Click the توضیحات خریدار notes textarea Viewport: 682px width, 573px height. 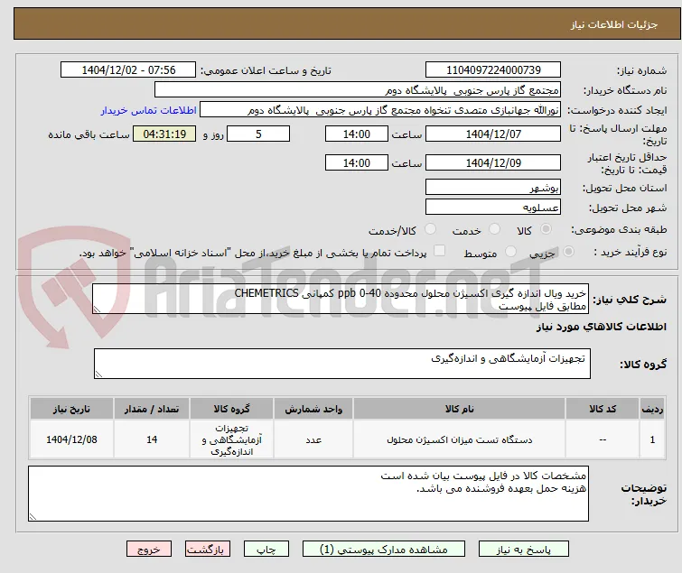coord(308,494)
